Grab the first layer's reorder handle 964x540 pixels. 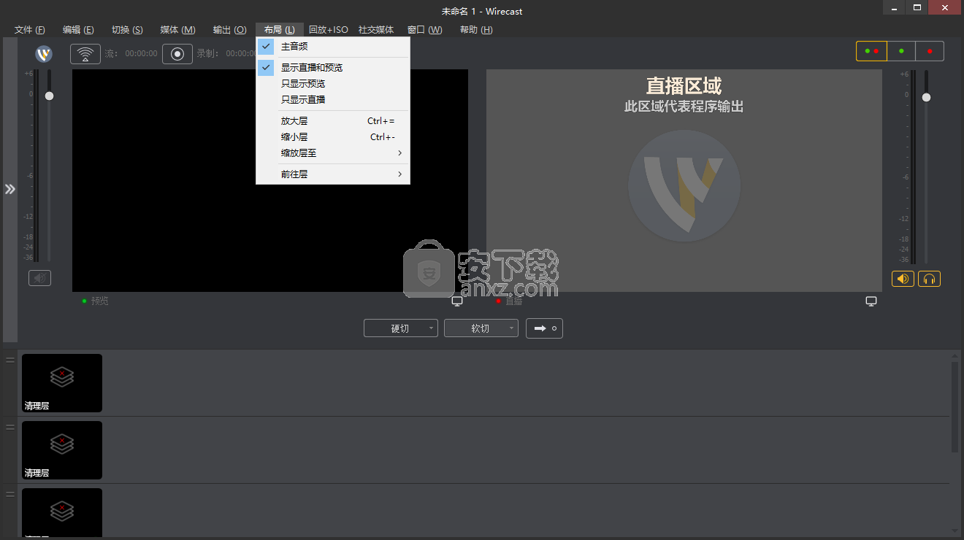pyautogui.click(x=10, y=360)
